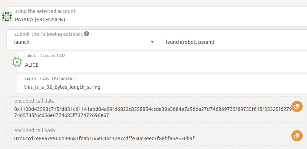Click the "param: H256 (Parameter)" label
This screenshot has height=149, width=307.
50,78
